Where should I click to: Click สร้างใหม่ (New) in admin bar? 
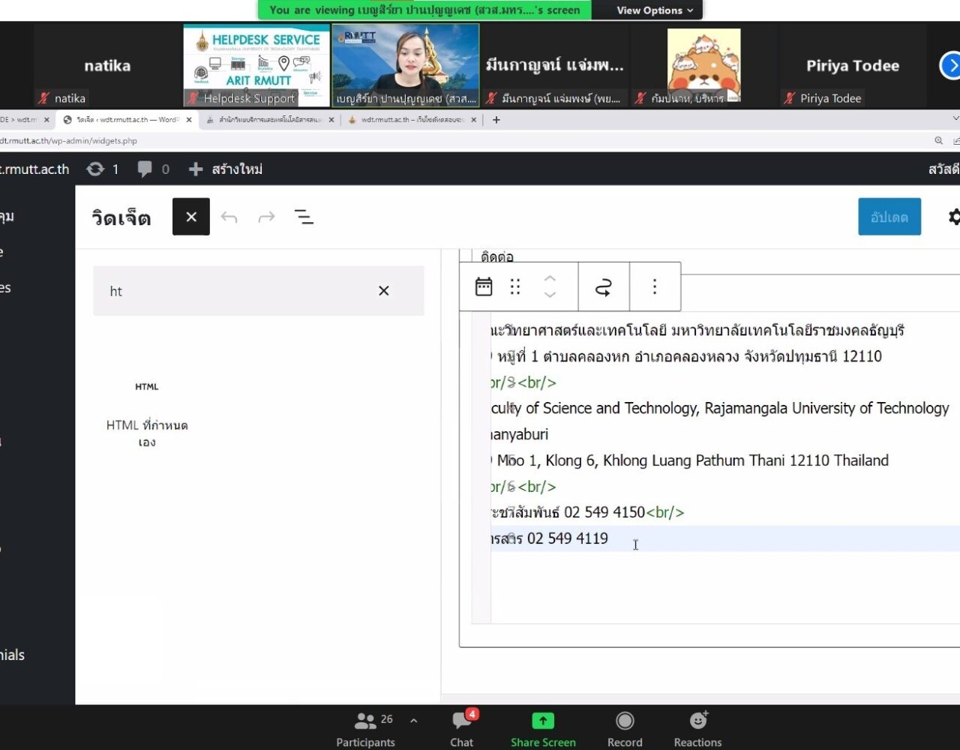coord(225,169)
